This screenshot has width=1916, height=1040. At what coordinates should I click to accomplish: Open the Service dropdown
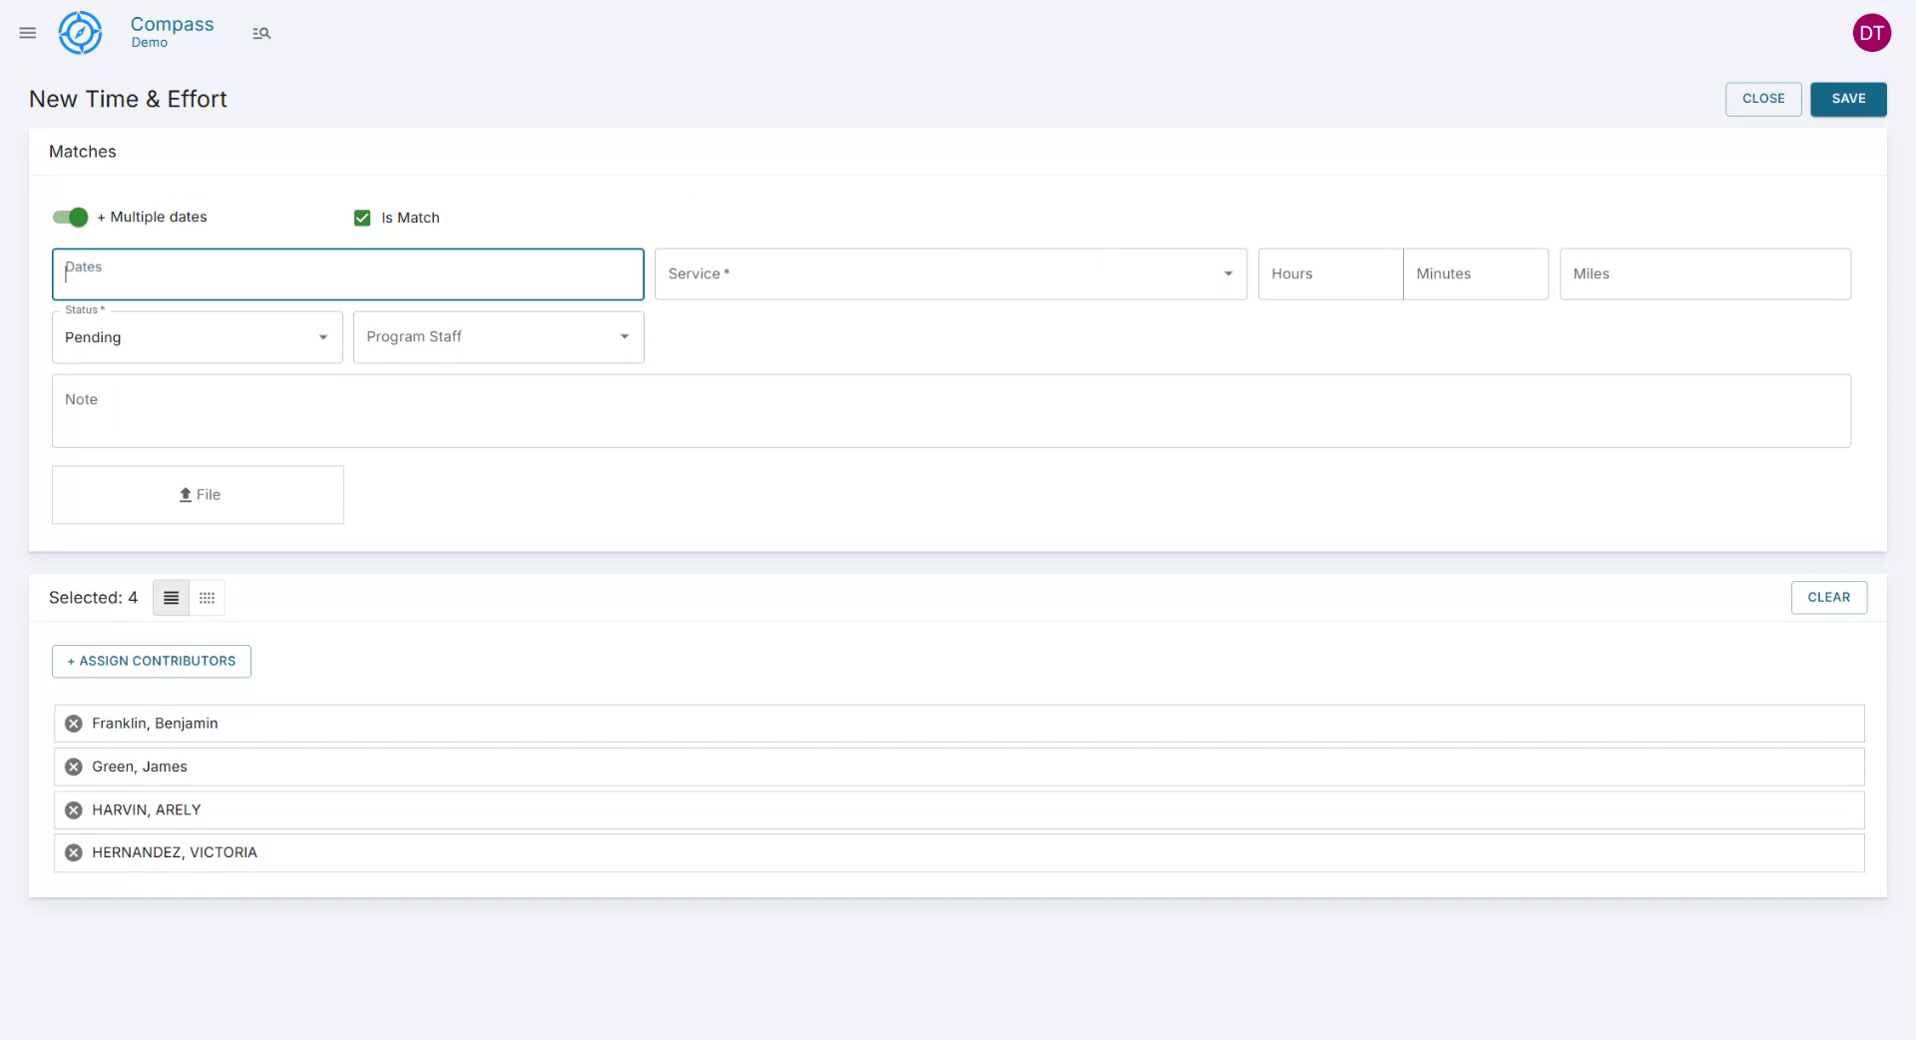[x=1228, y=273]
